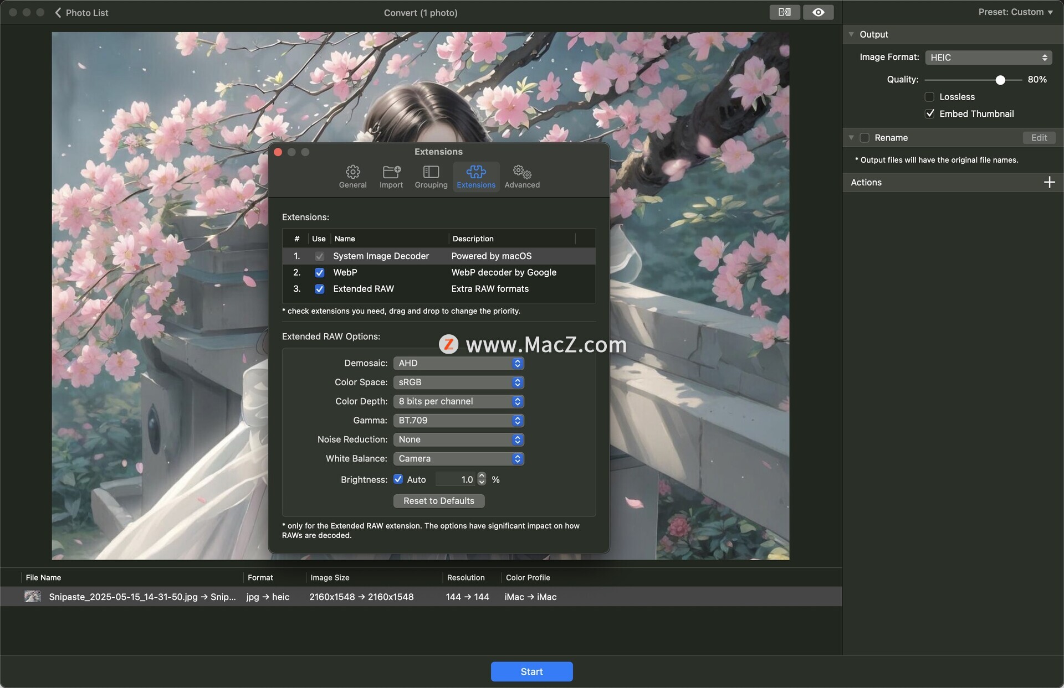Open the Advanced preferences tab

[x=522, y=177]
